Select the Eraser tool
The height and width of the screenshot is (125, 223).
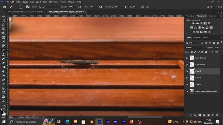tap(3, 63)
